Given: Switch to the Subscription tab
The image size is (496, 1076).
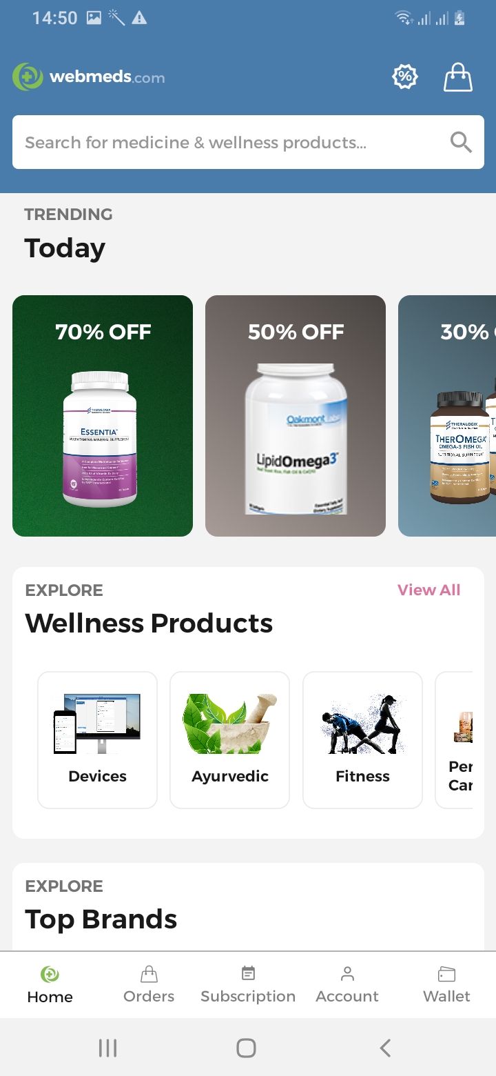Looking at the screenshot, I should click(x=248, y=985).
